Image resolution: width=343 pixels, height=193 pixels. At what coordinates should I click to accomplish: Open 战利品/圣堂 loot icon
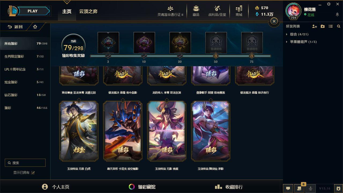click(x=217, y=9)
